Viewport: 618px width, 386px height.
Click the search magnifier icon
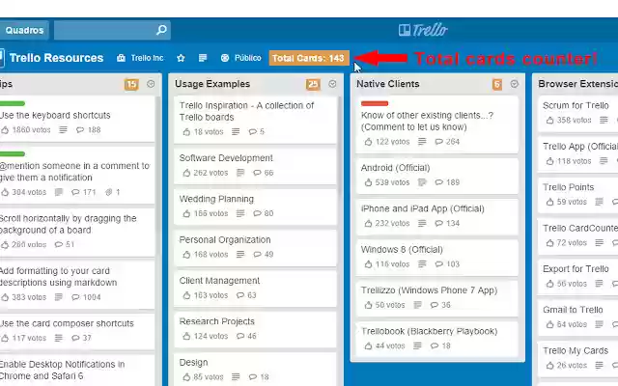[x=161, y=30]
